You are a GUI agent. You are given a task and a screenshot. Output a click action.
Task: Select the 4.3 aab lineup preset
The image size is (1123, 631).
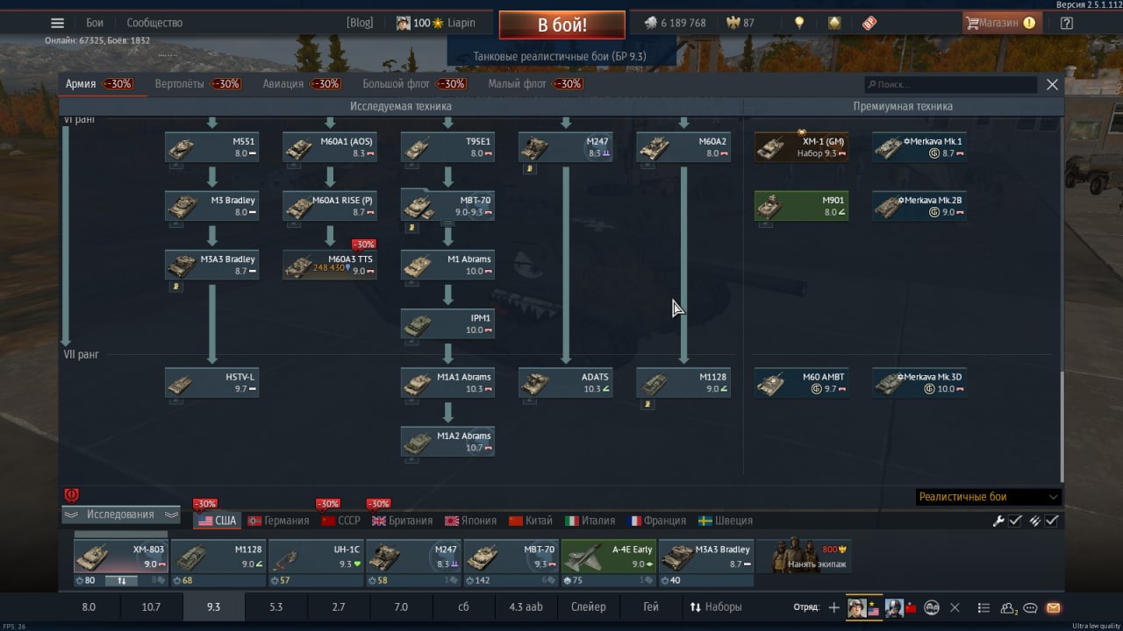[526, 606]
